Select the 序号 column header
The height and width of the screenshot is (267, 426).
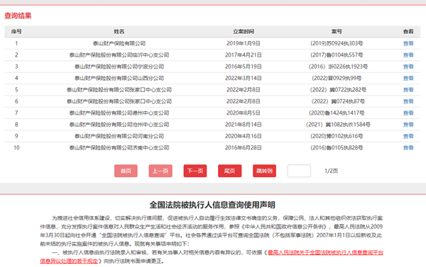click(16, 32)
